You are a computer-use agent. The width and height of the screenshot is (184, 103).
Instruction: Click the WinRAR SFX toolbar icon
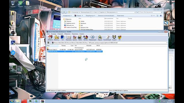point(120,38)
